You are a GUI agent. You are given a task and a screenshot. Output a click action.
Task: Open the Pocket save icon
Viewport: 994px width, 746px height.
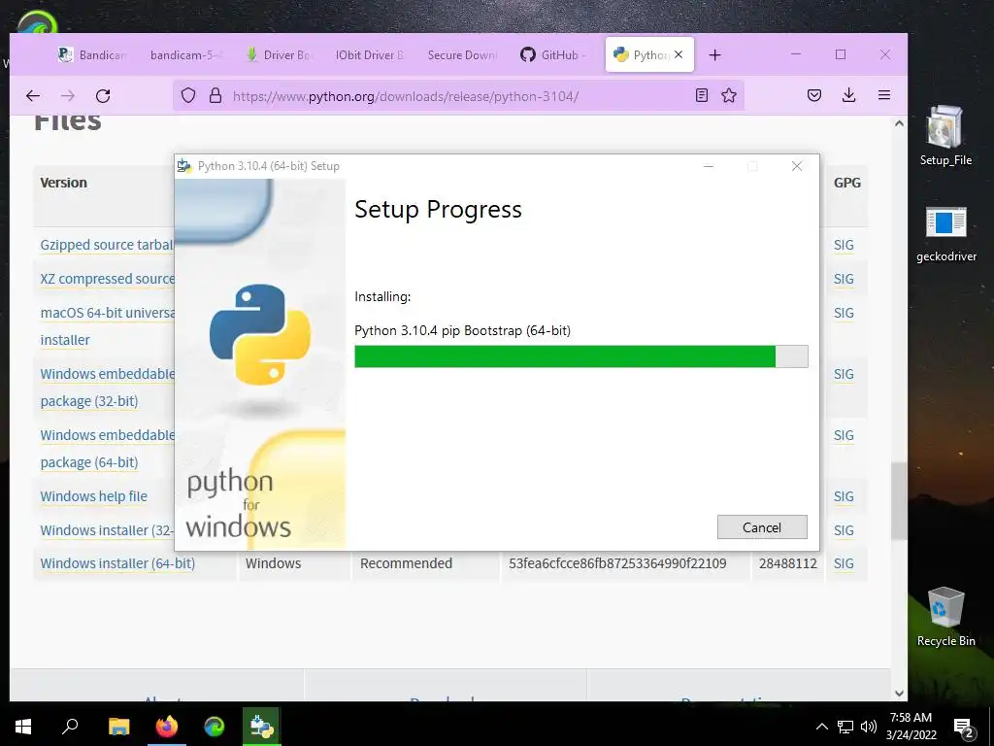tap(814, 96)
